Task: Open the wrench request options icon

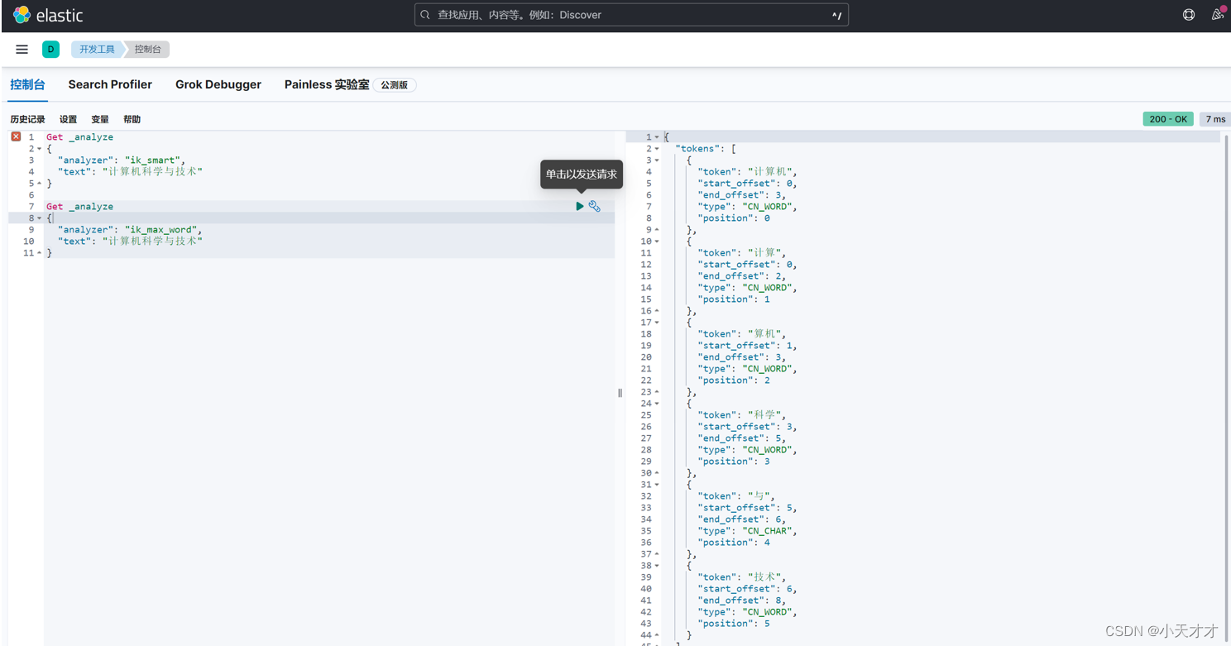Action: pos(595,206)
